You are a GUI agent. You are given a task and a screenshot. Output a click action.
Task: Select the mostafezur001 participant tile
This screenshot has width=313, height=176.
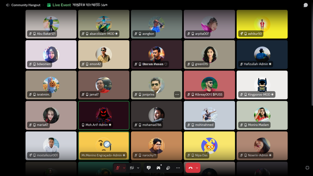coord(51,146)
